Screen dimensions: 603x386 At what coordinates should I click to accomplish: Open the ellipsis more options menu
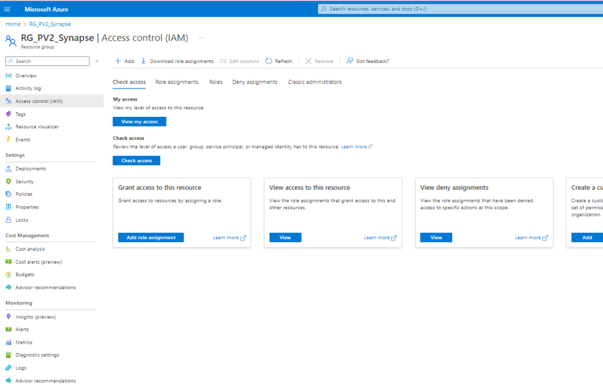(x=201, y=38)
